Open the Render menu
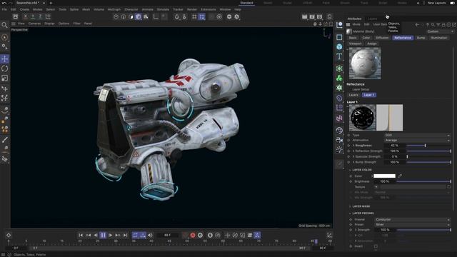 [192, 9]
